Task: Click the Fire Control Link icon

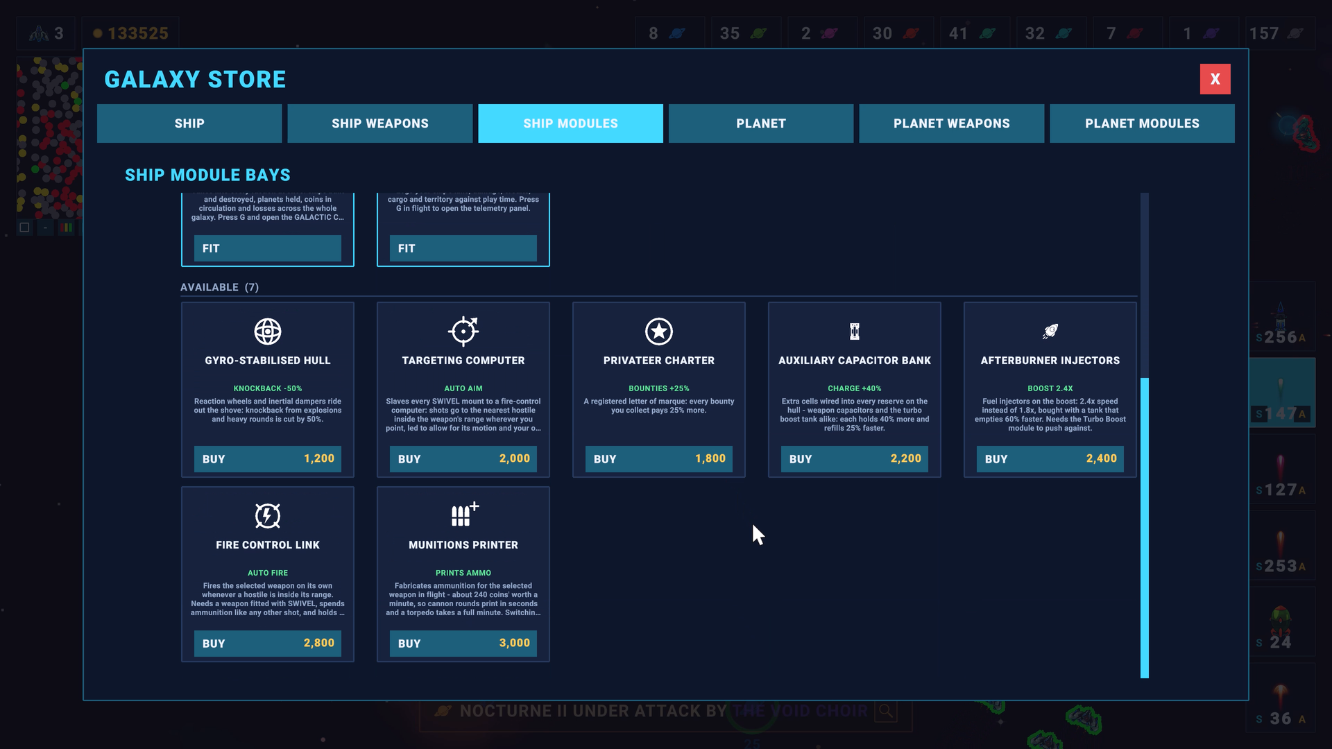Action: [x=268, y=516]
